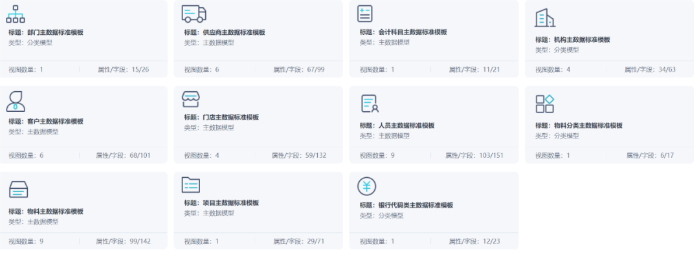Select 属性/字段 103/151 on personnel card

pos(474,156)
